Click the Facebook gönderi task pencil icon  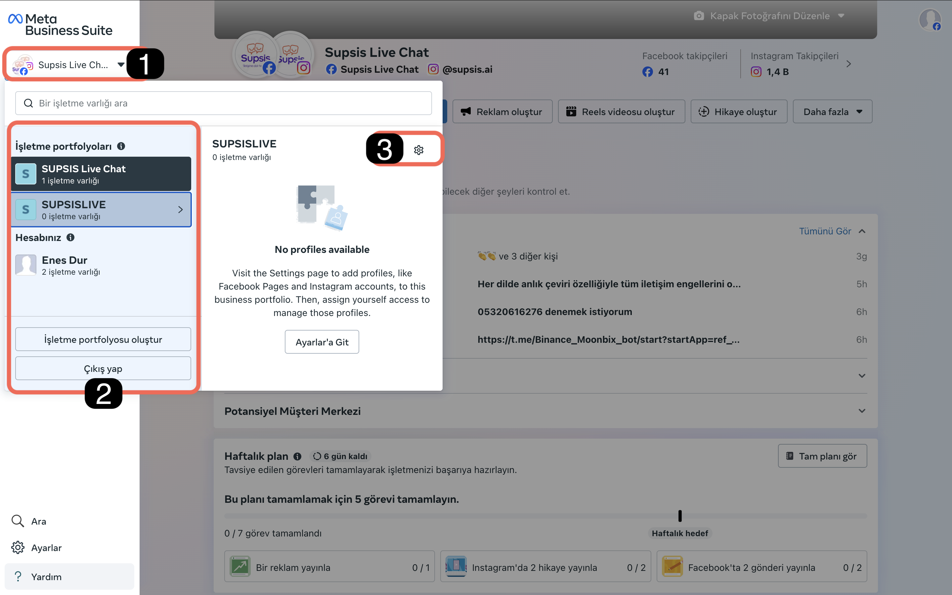pyautogui.click(x=672, y=566)
